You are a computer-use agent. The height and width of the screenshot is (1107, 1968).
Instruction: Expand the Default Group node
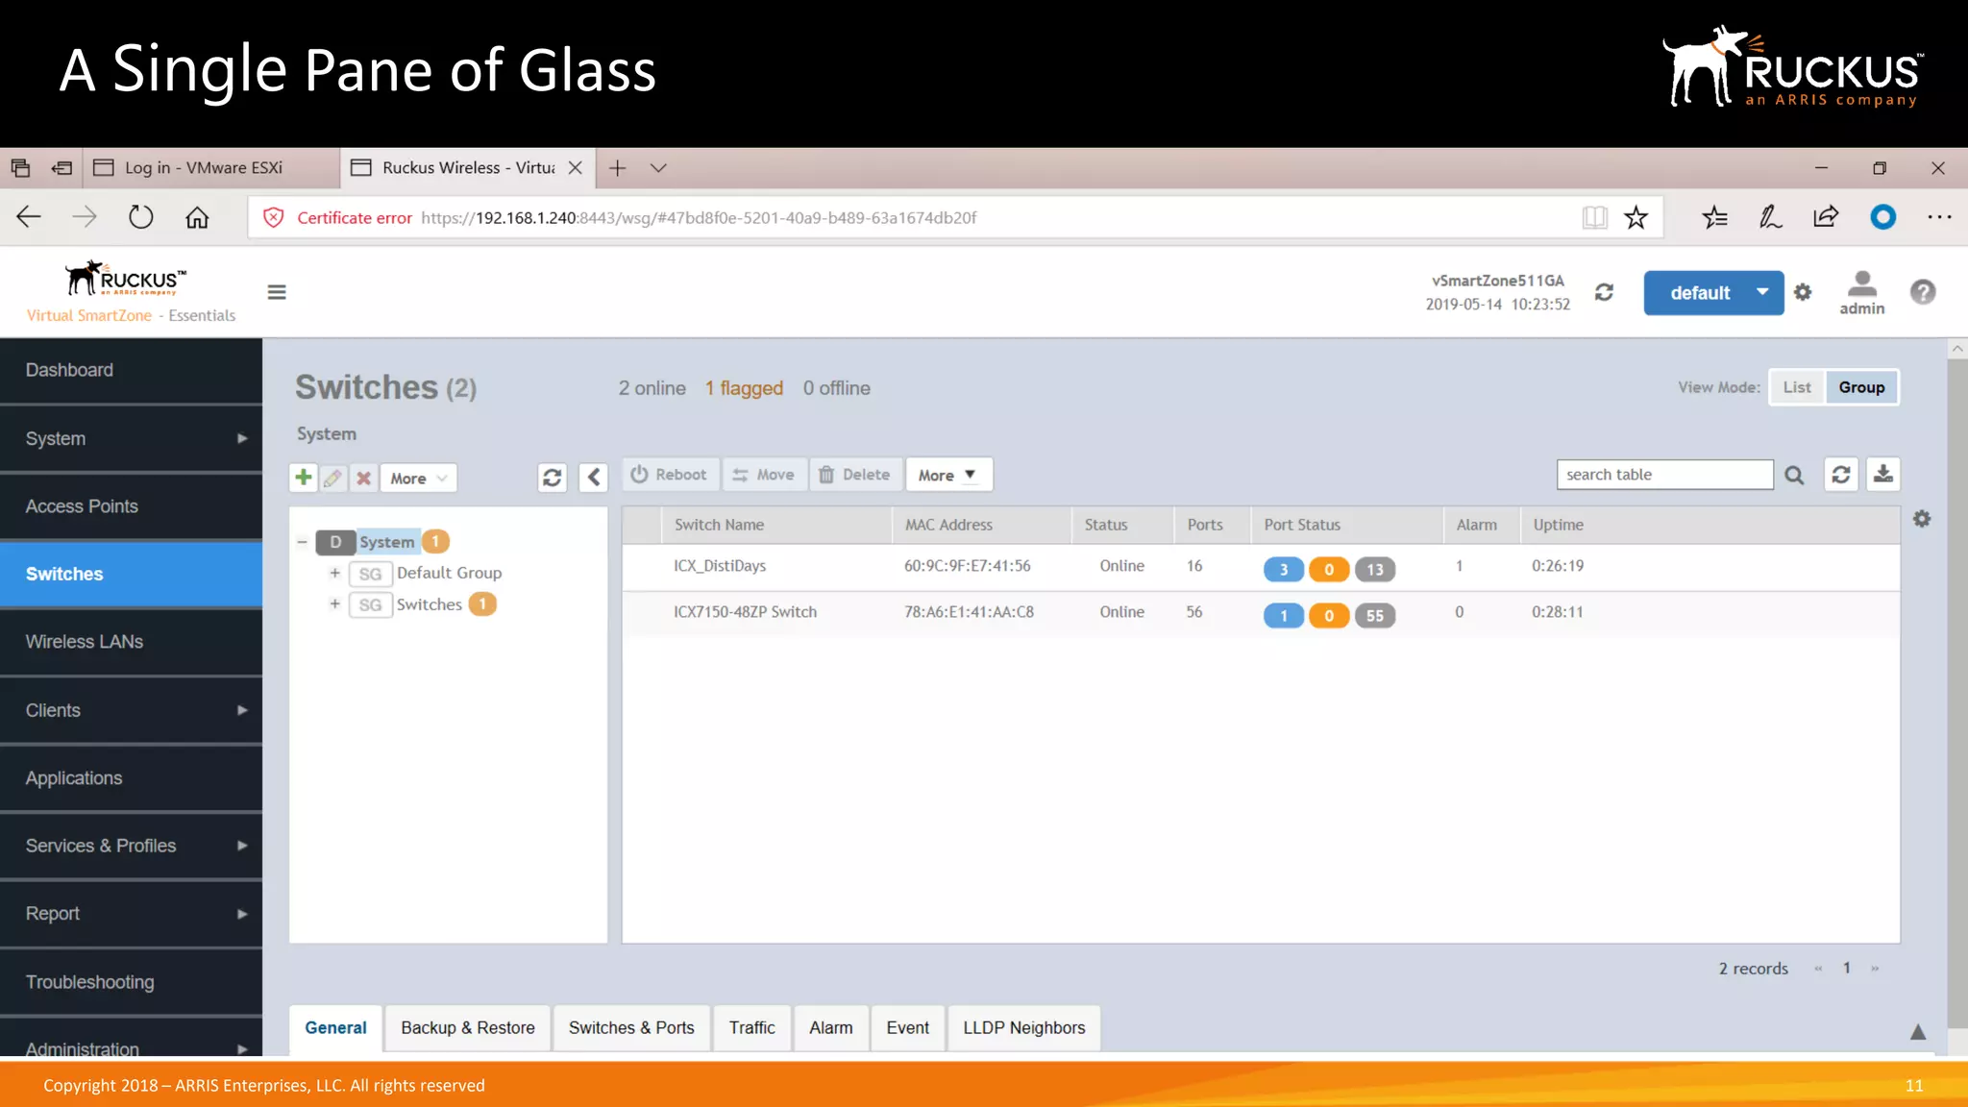point(334,573)
